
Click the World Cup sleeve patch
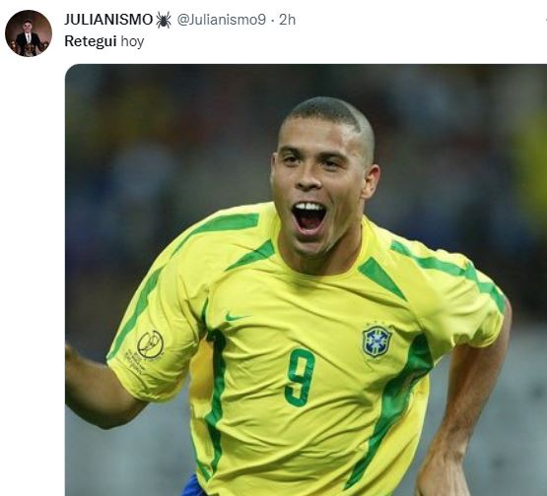click(147, 350)
